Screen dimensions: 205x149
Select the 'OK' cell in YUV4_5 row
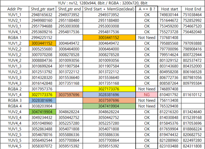[x=147, y=146]
